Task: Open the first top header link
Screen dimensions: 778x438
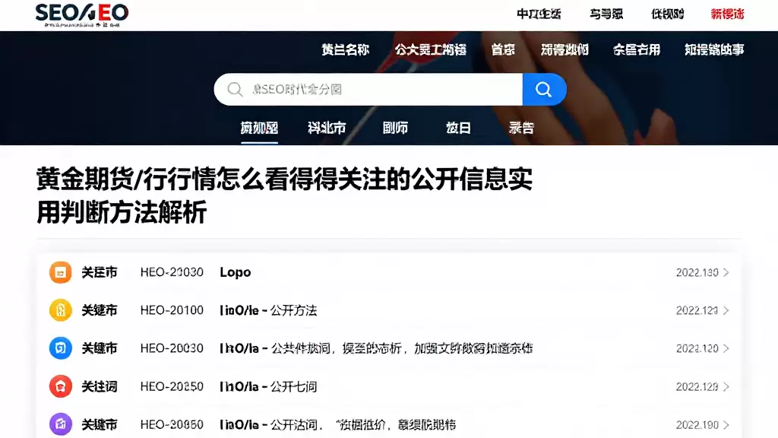Action: [539, 14]
